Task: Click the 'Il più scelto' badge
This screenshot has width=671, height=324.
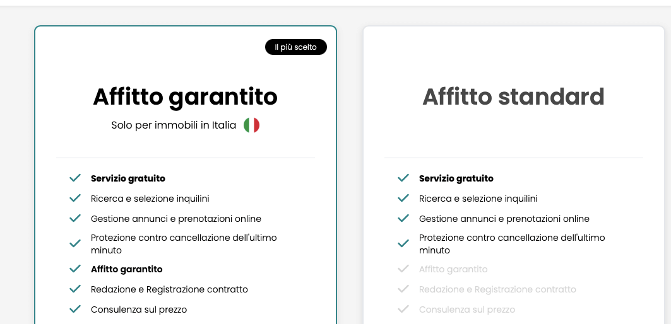Action: click(295, 47)
